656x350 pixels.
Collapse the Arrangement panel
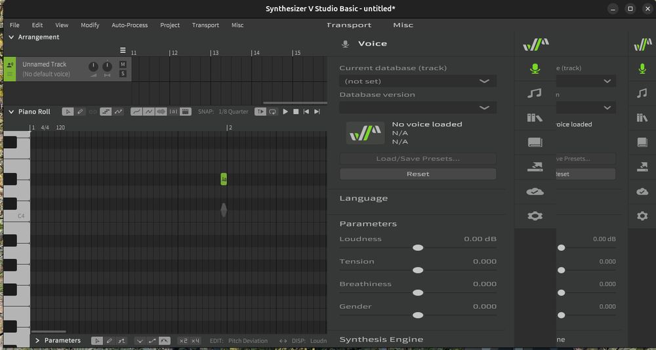pos(11,37)
